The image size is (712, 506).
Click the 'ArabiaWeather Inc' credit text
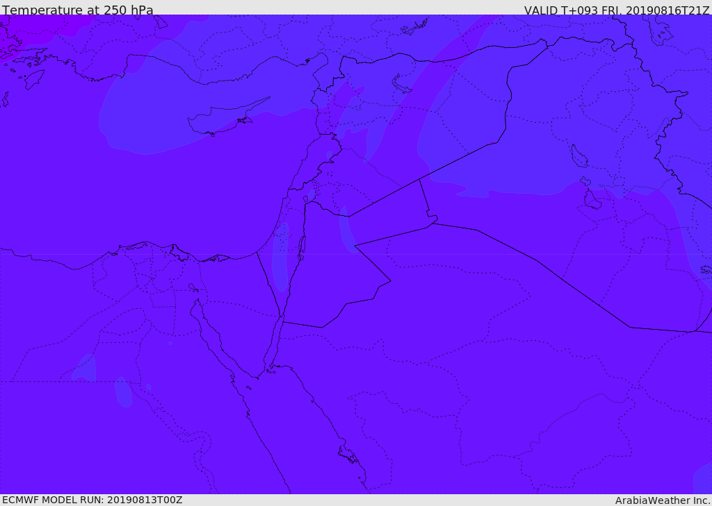tap(662, 500)
